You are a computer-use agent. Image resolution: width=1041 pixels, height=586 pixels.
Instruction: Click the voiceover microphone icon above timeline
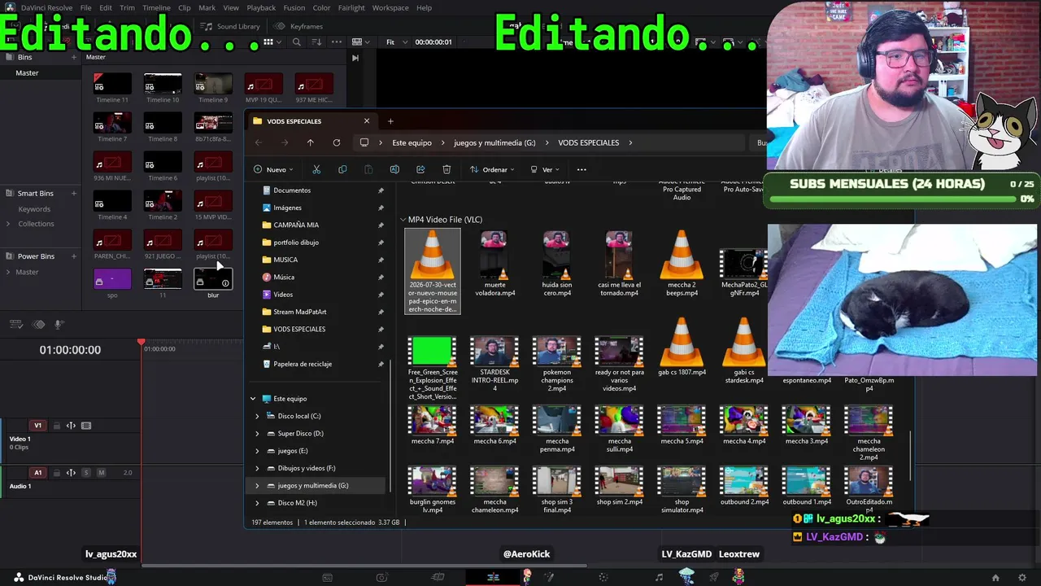coord(59,324)
